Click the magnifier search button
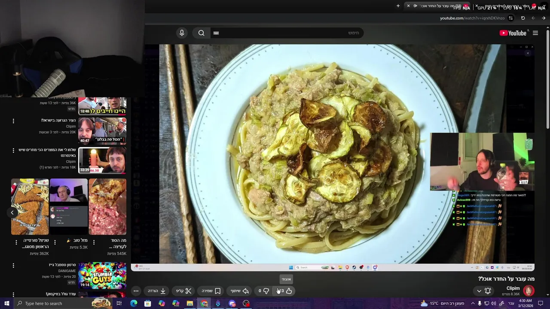The height and width of the screenshot is (309, 550). (202, 33)
